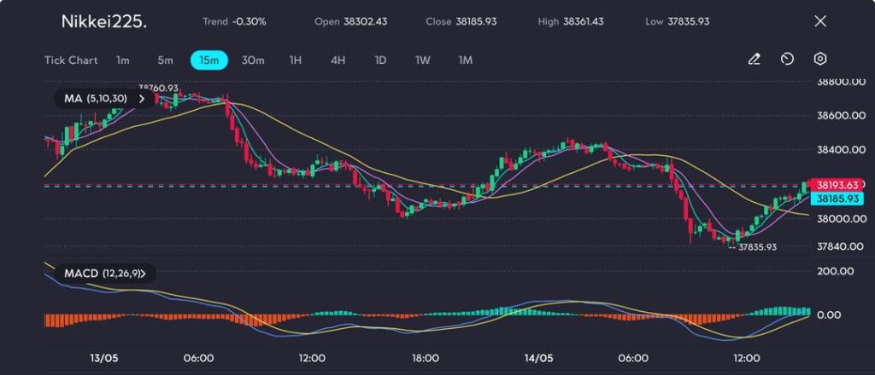Click the red 38193.63 price label
875x375 pixels.
click(837, 185)
